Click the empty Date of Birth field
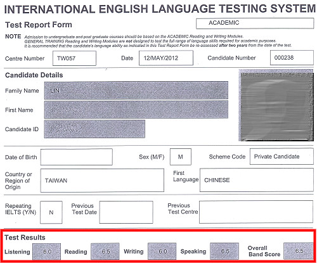This screenshot has width=317, height=263. [77, 157]
